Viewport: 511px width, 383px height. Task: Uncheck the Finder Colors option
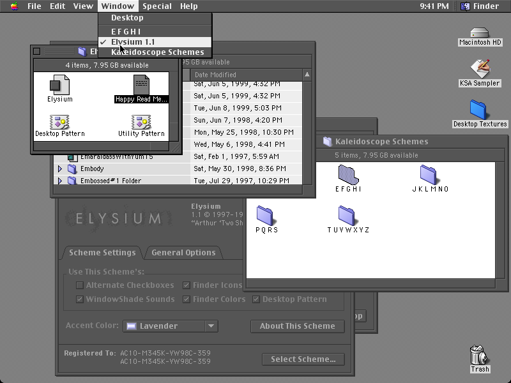click(x=187, y=299)
